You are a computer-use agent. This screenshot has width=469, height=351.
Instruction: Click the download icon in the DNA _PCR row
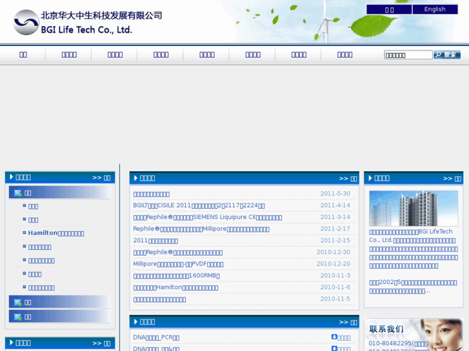(334, 337)
